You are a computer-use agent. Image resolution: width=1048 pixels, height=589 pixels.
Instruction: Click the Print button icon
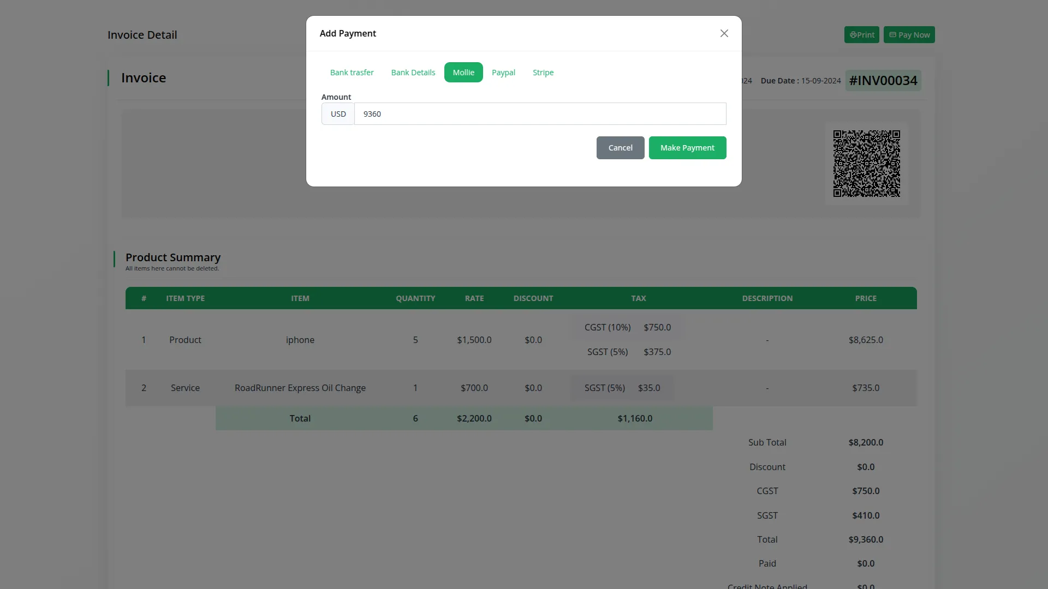click(x=853, y=35)
